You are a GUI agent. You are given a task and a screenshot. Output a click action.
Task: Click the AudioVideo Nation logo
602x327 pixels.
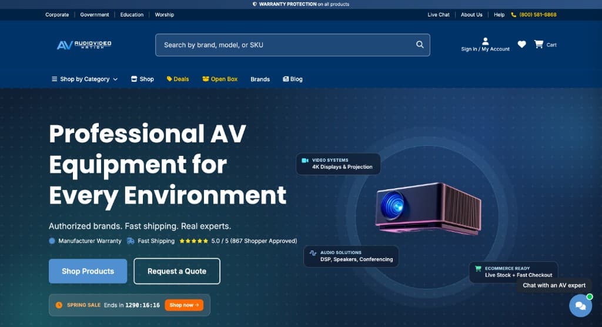click(x=84, y=45)
